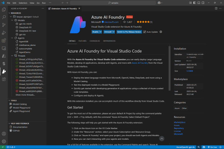Image resolution: width=224 pixels, height=149 pixels.
Task: Switch to the Changelog tab
Action: coord(95,41)
